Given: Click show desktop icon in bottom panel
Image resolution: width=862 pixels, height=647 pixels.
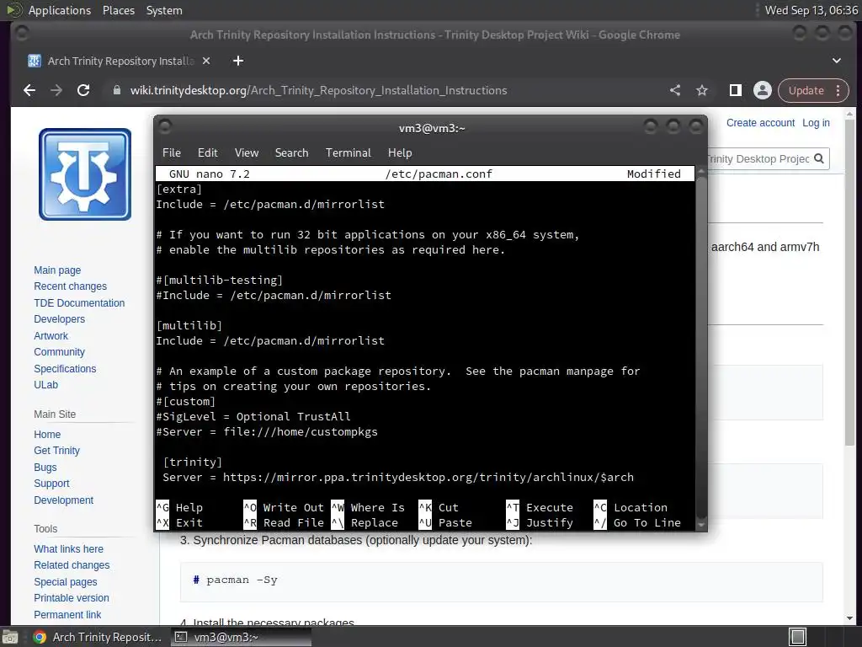Looking at the screenshot, I should tap(10, 637).
